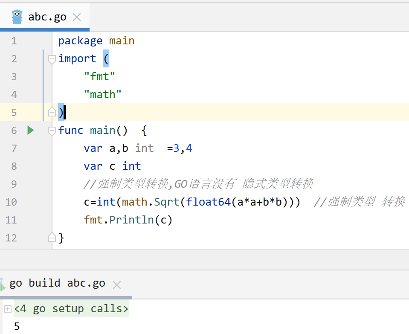Click the "<4 go setup calls>" folded text

71,309
